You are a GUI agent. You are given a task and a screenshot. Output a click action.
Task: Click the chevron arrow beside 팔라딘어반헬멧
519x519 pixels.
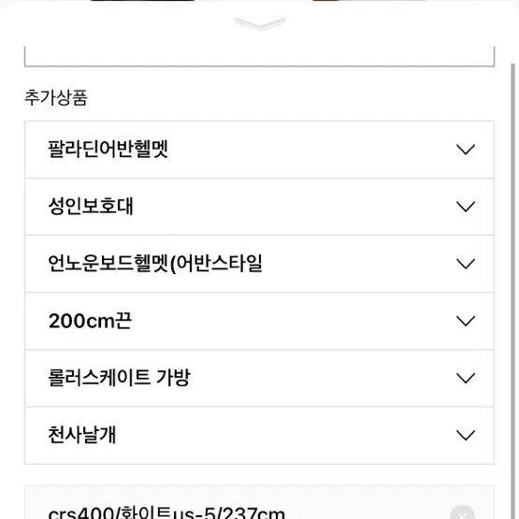[466, 150]
